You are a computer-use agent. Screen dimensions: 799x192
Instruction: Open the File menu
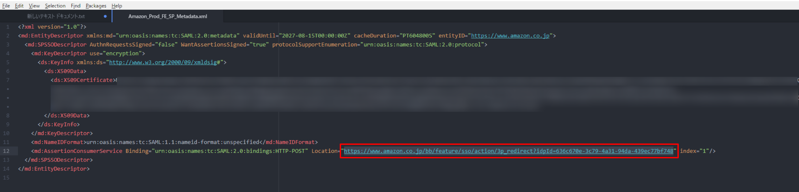click(x=6, y=6)
